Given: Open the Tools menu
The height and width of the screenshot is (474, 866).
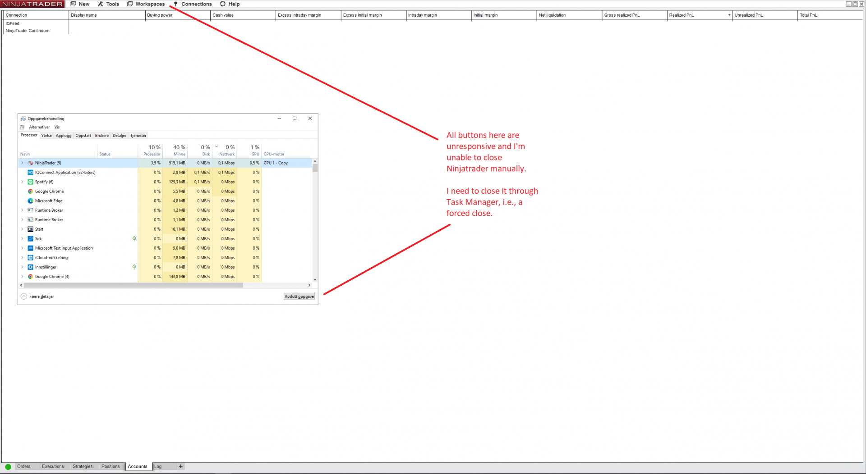Looking at the screenshot, I should point(108,4).
